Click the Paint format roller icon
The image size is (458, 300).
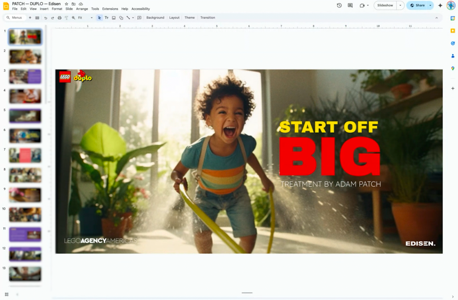[x=66, y=18]
